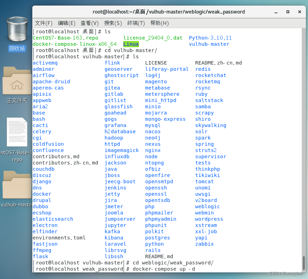Open the 帮助(H) menu
The image size is (308, 279).
point(159,23)
